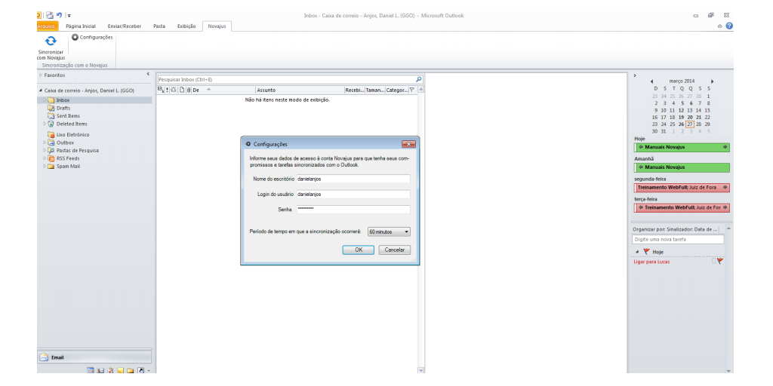The height and width of the screenshot is (386, 773).
Task: Click Digite uma nova tarefa field
Action: tap(678, 240)
